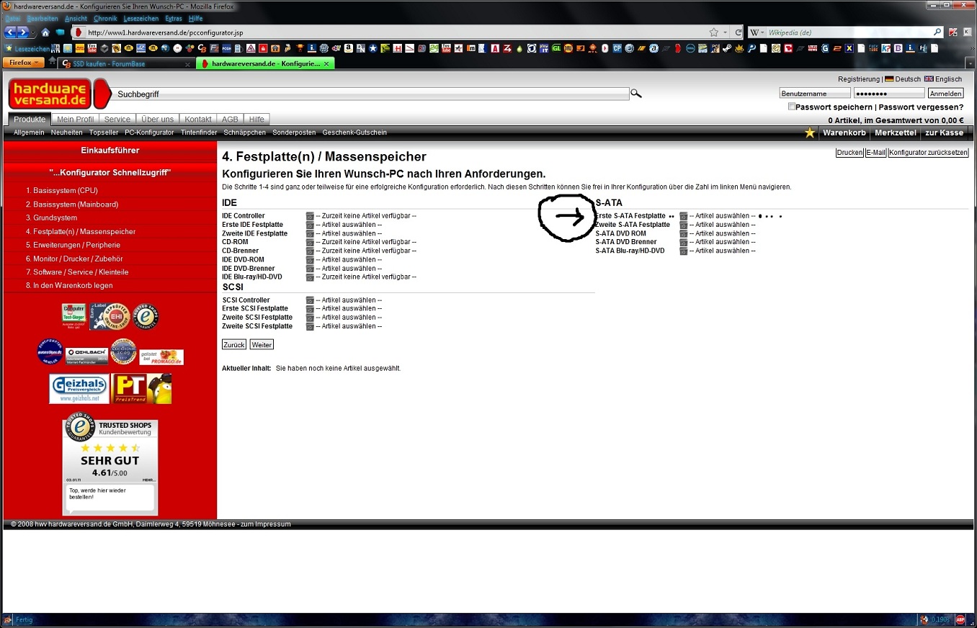Close the hardwareversand.de browser tab
The width and height of the screenshot is (977, 628).
pos(326,63)
